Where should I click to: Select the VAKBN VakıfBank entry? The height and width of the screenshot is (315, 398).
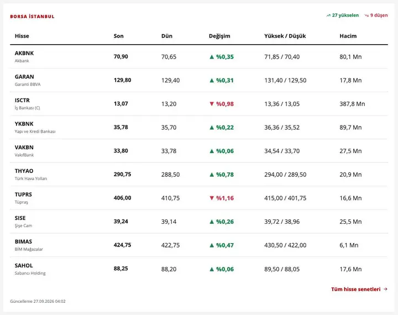click(x=24, y=151)
